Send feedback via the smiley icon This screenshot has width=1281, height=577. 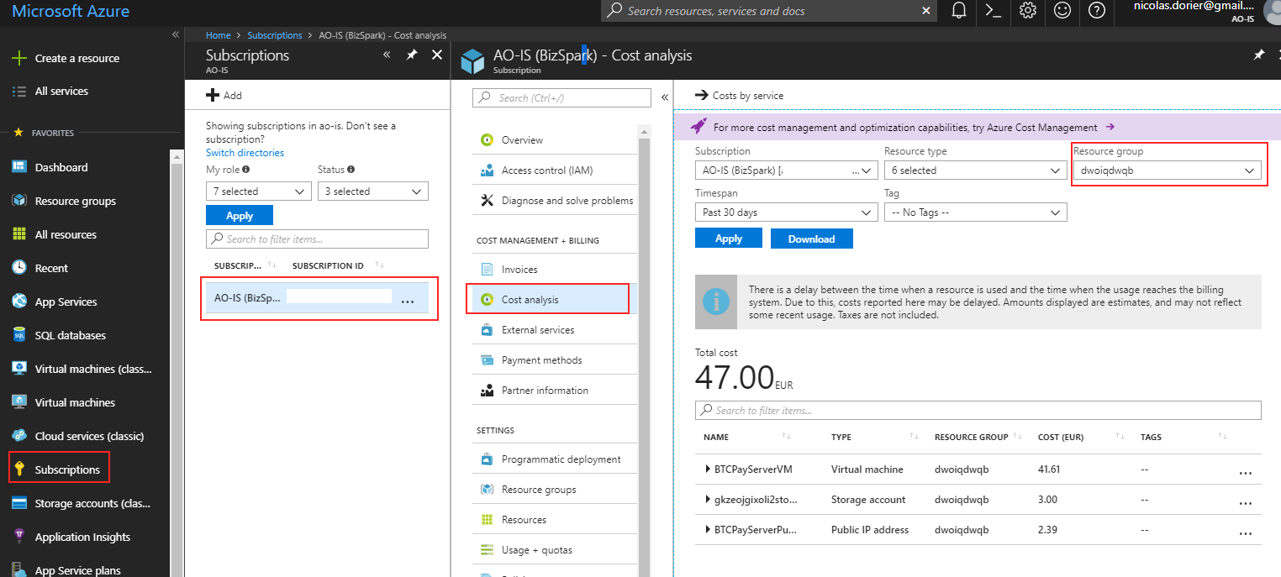pyautogui.click(x=1062, y=12)
